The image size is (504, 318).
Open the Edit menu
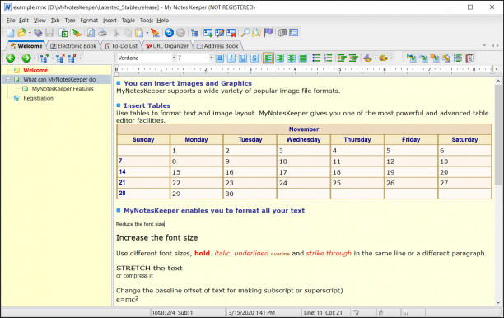[24, 21]
